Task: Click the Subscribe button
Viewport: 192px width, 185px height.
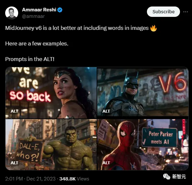Action: tap(163, 12)
